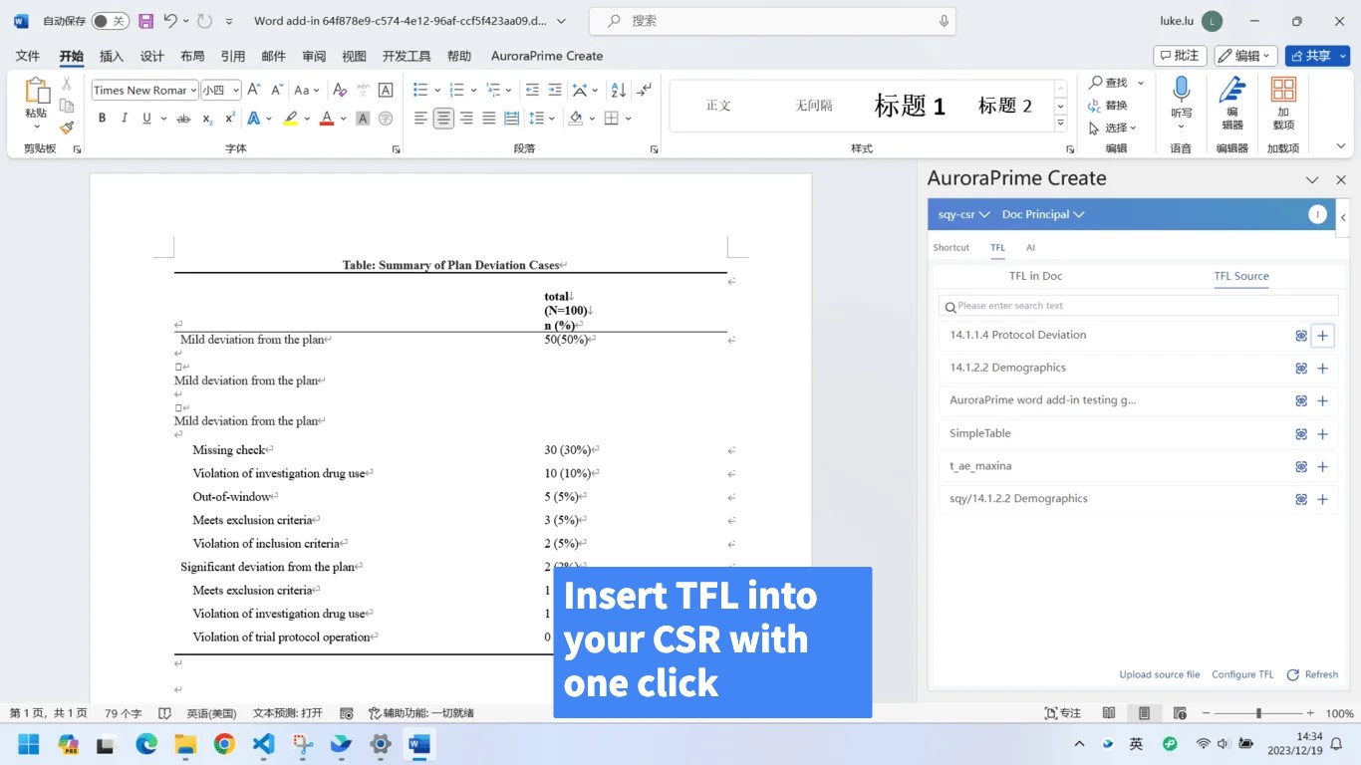Select the TFL Source tab
The image size is (1361, 765).
click(x=1240, y=276)
